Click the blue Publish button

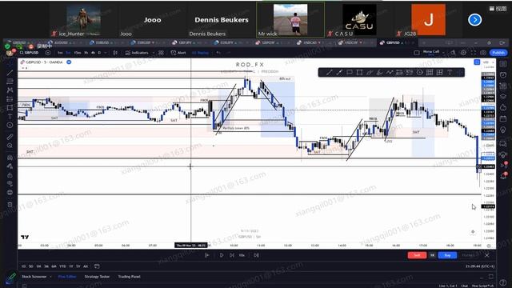pyautogui.click(x=498, y=53)
